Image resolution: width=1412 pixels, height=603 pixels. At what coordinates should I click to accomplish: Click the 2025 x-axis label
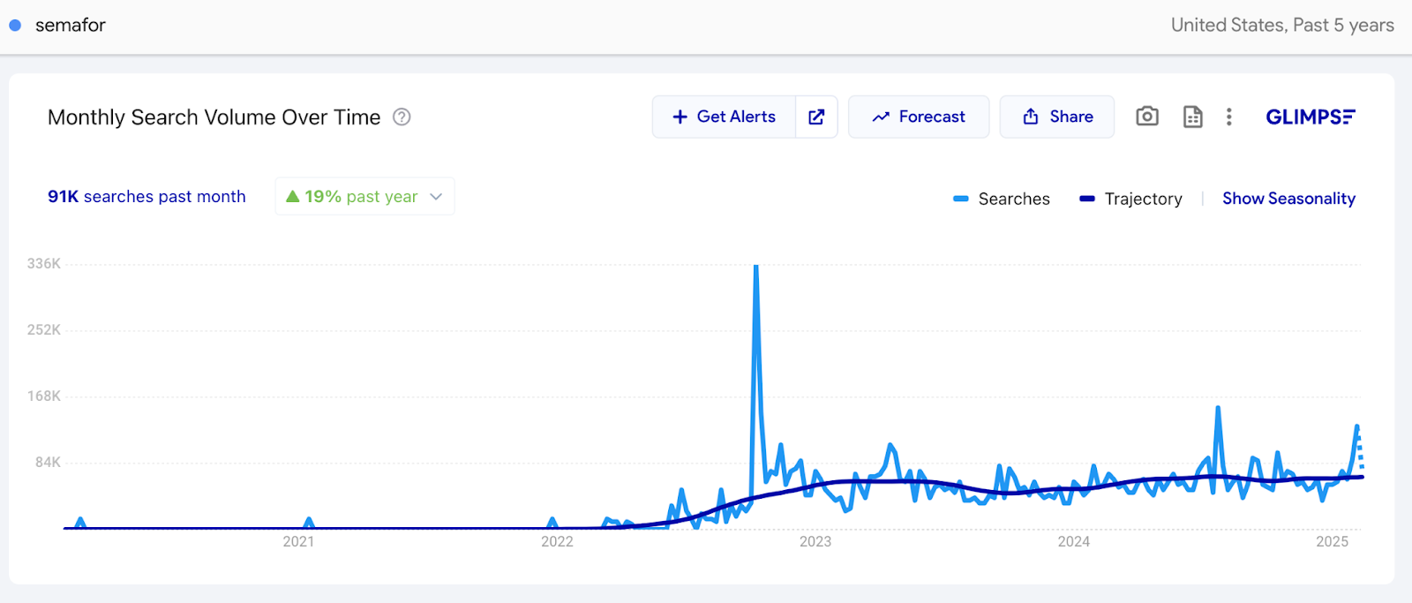[1333, 541]
